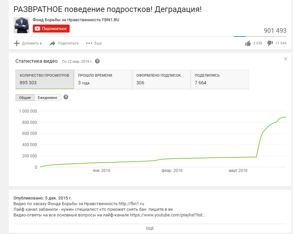293x234 pixels.
Task: Close the video statistics panel
Action: (285, 59)
